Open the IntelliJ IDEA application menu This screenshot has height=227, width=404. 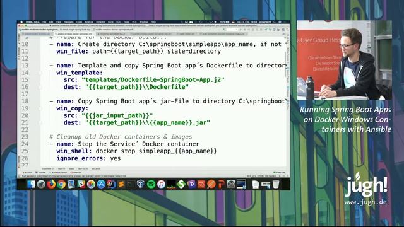click(33, 22)
